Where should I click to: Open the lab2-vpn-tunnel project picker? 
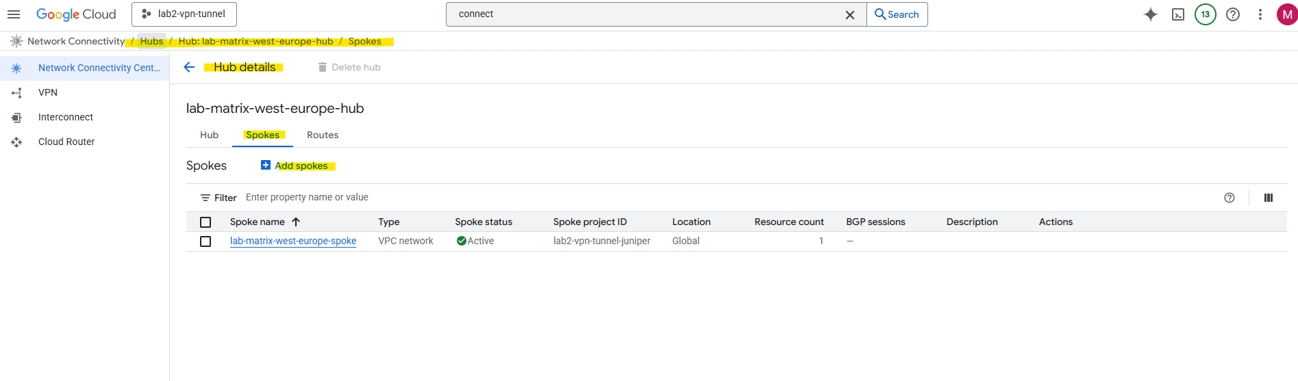(x=184, y=14)
